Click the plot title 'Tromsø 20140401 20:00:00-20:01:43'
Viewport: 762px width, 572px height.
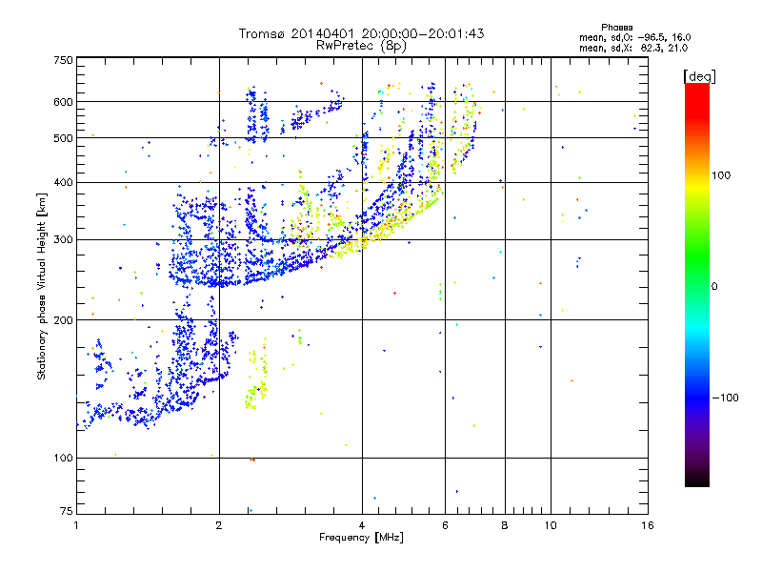(361, 33)
